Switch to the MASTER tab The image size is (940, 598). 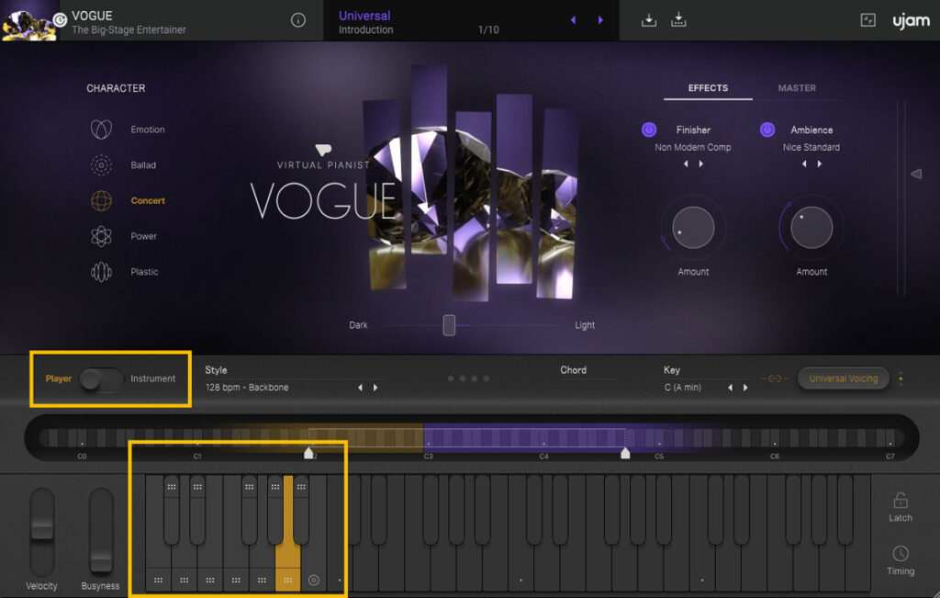tap(797, 88)
